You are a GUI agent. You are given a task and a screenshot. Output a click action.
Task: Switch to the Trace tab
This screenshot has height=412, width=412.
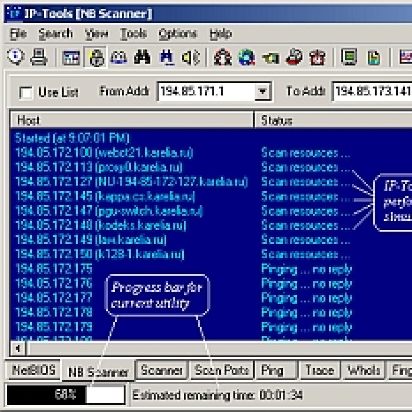point(319,370)
